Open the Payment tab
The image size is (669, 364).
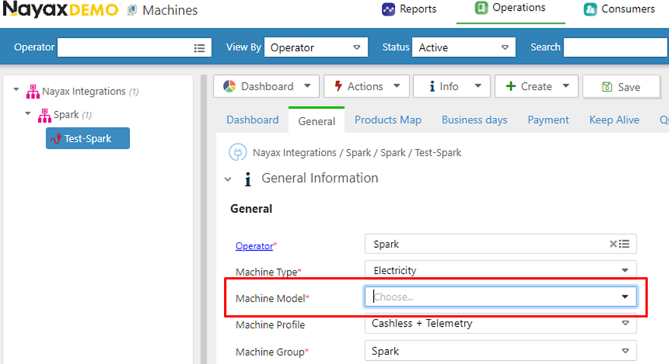[x=549, y=120]
